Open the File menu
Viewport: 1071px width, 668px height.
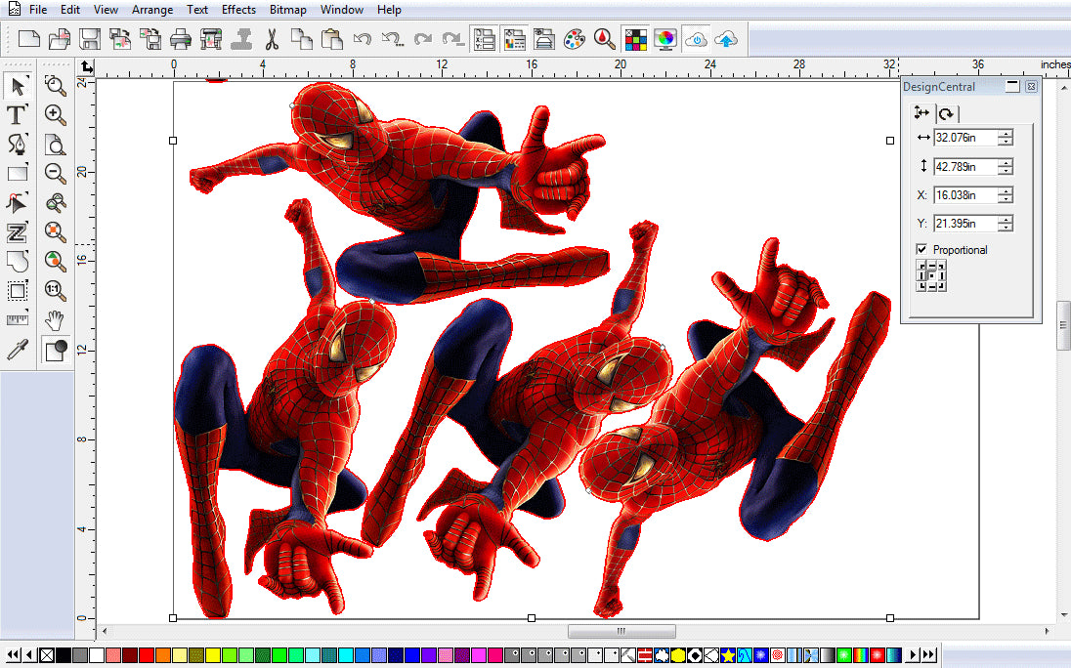point(37,10)
